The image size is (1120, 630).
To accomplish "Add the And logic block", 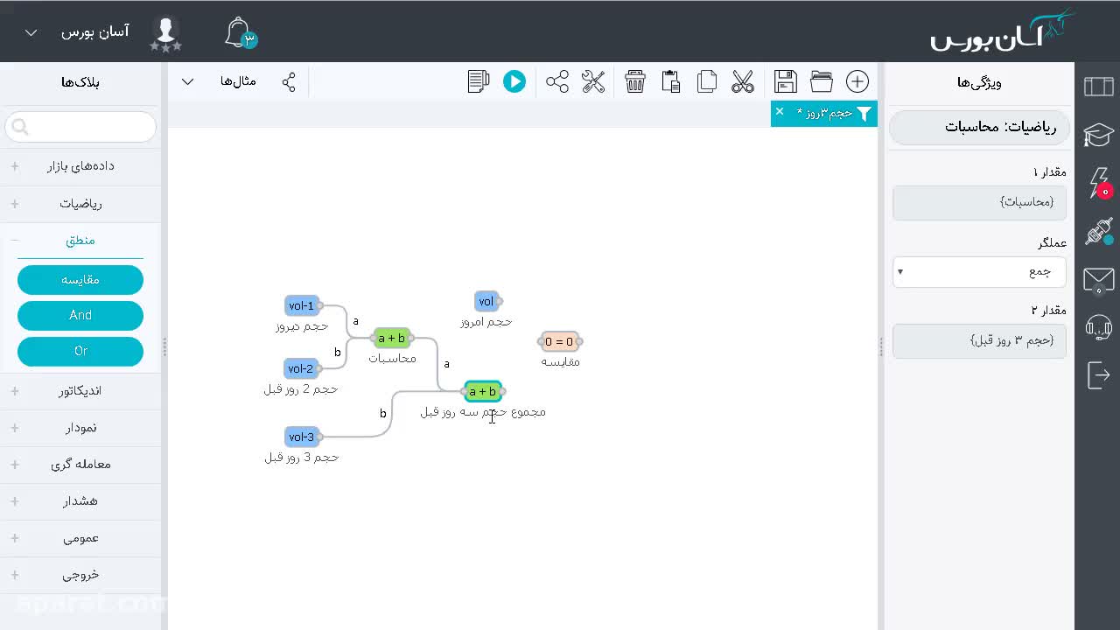I will coord(80,315).
